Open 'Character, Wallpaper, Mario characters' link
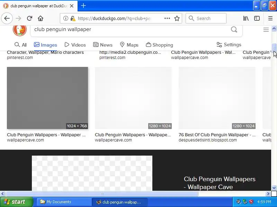Image resolution: width=277 pixels, height=207 pixels. pos(45,52)
